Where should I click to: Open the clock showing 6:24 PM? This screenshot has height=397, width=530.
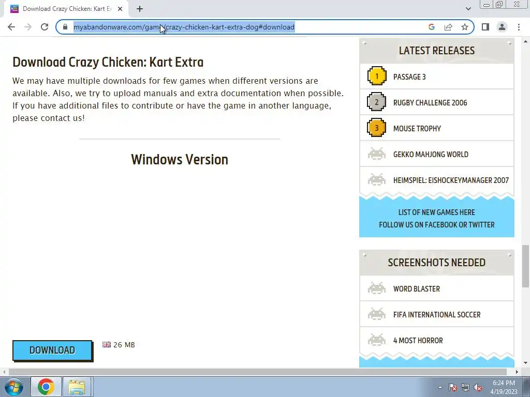coord(504,387)
